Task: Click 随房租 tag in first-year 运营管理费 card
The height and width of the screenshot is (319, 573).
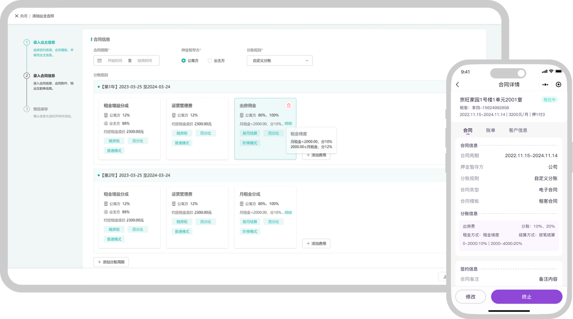Action: coord(182,133)
